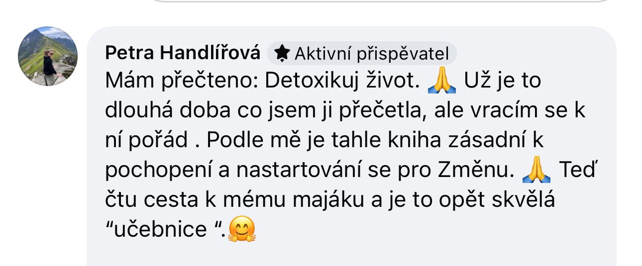Click the hugging face emoji
Image resolution: width=642 pixels, height=266 pixels.
click(x=242, y=230)
